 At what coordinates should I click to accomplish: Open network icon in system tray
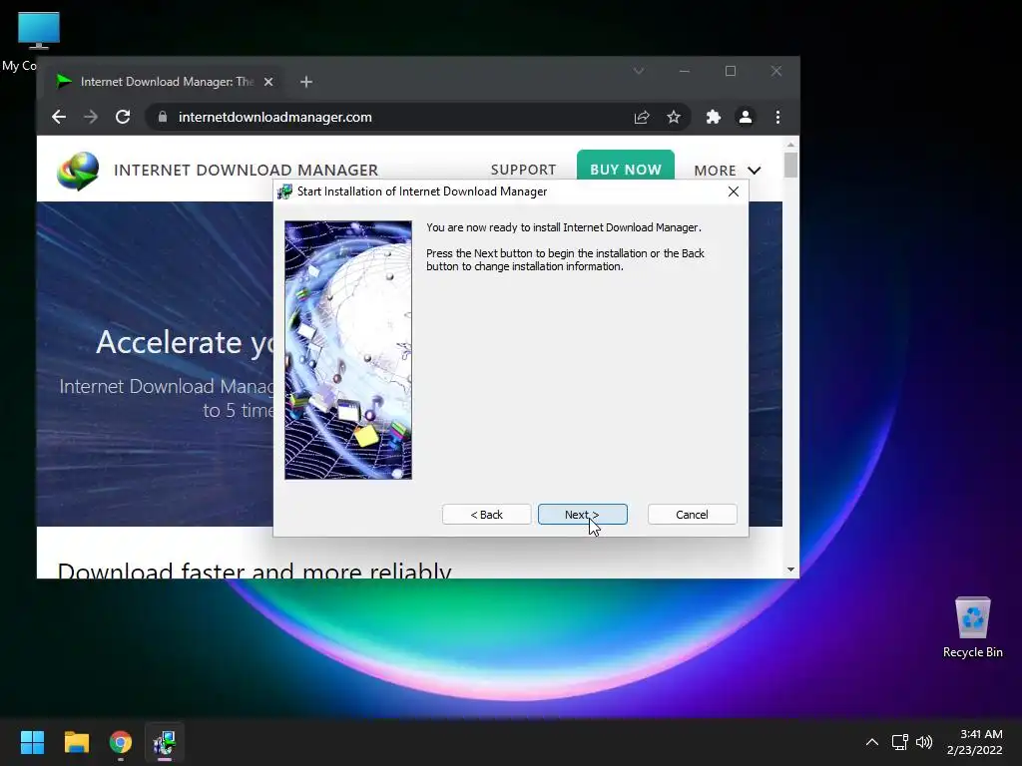pyautogui.click(x=900, y=742)
